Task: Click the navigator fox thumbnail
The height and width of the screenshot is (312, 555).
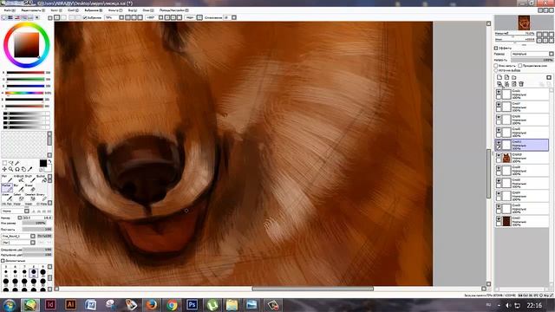Action: (524, 23)
